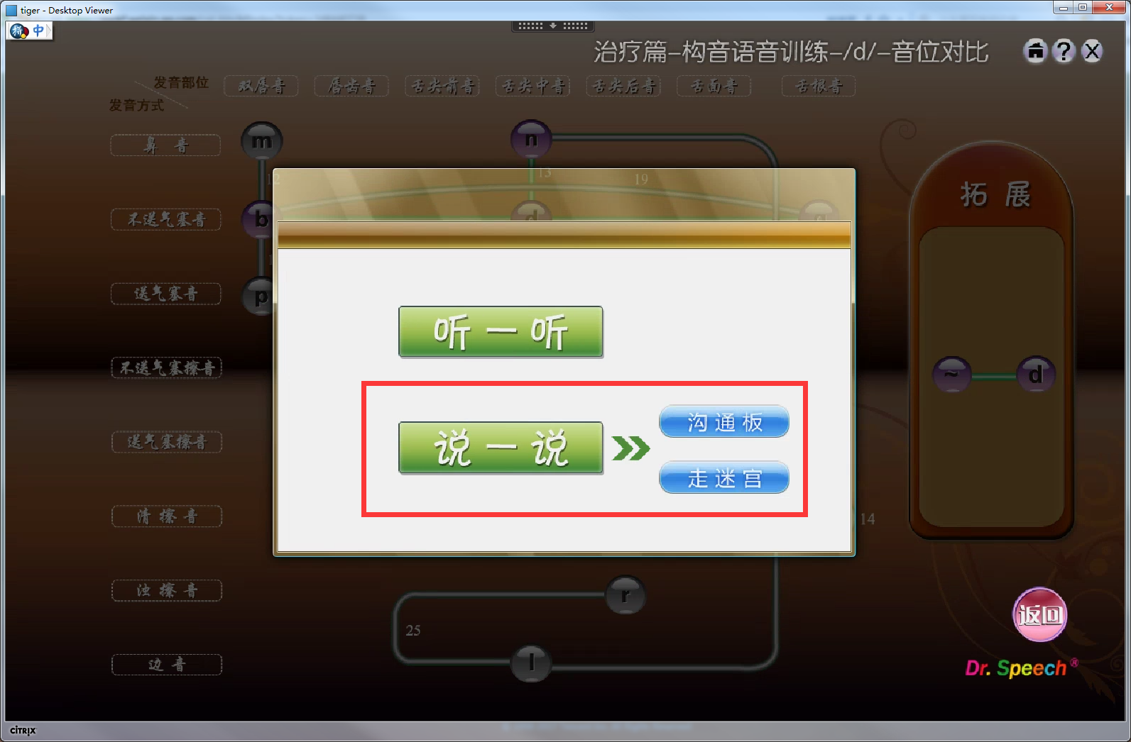Select the 'r' phoneme node
Viewport: 1131px width, 742px height.
point(625,595)
